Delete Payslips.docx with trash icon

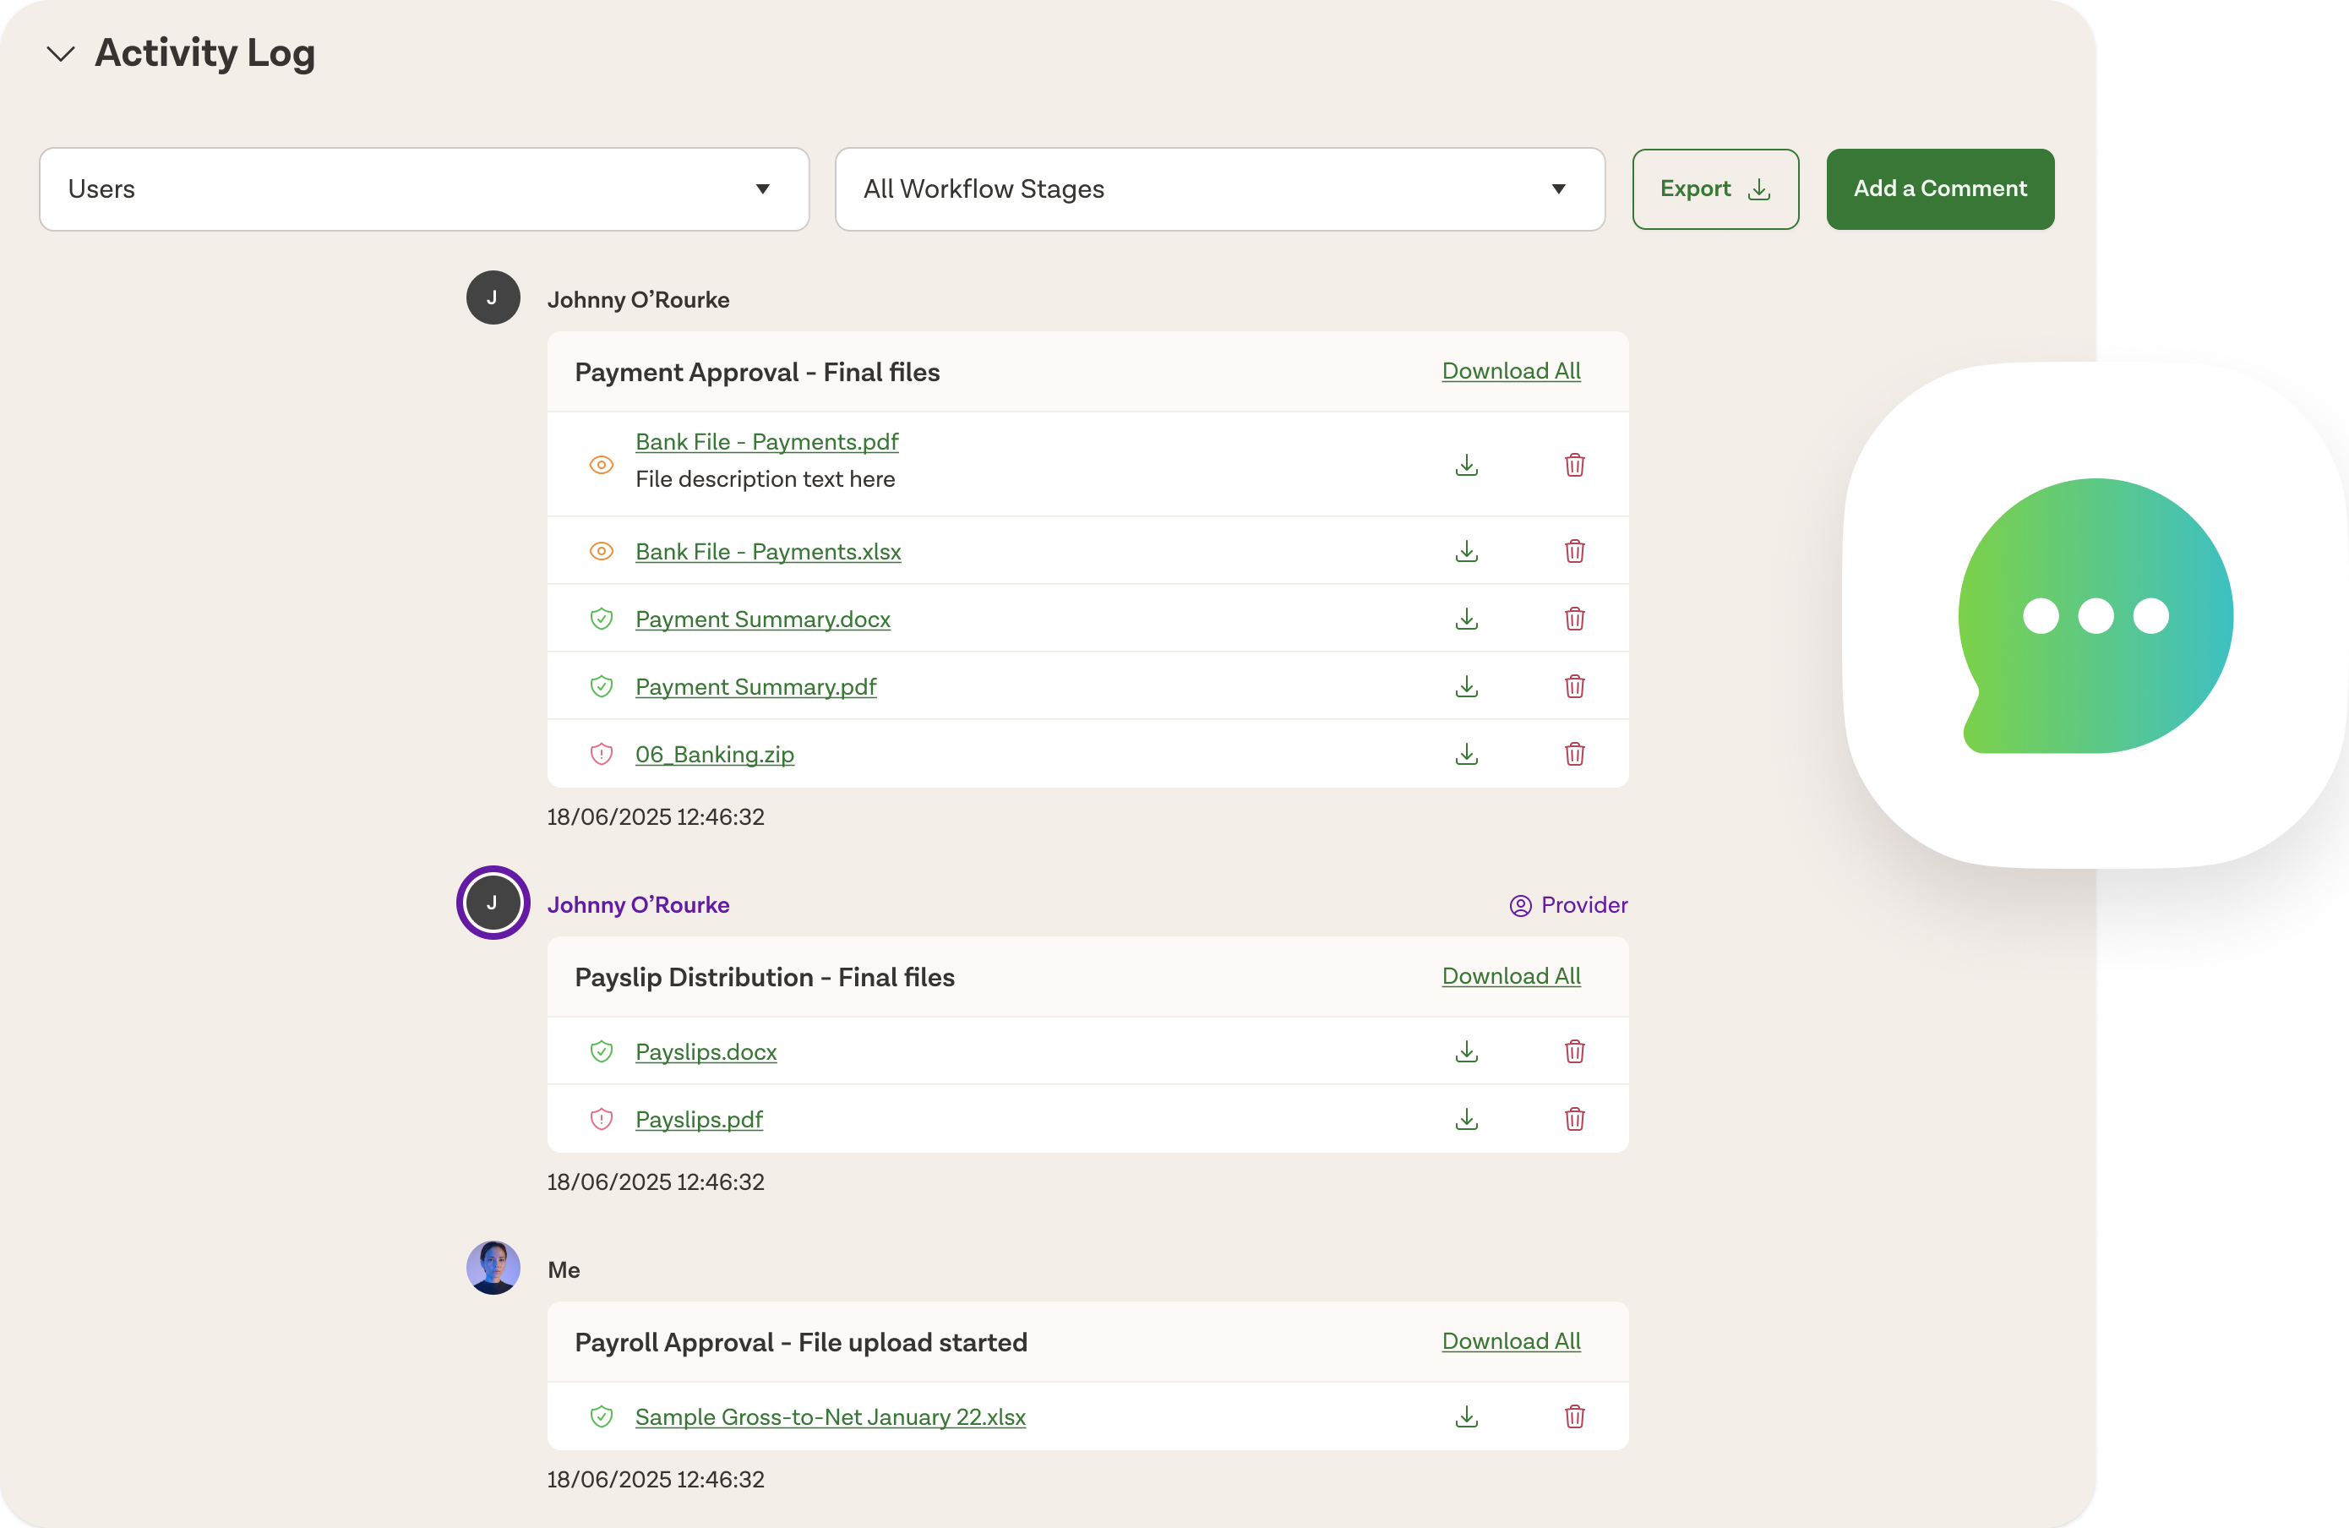(x=1574, y=1051)
